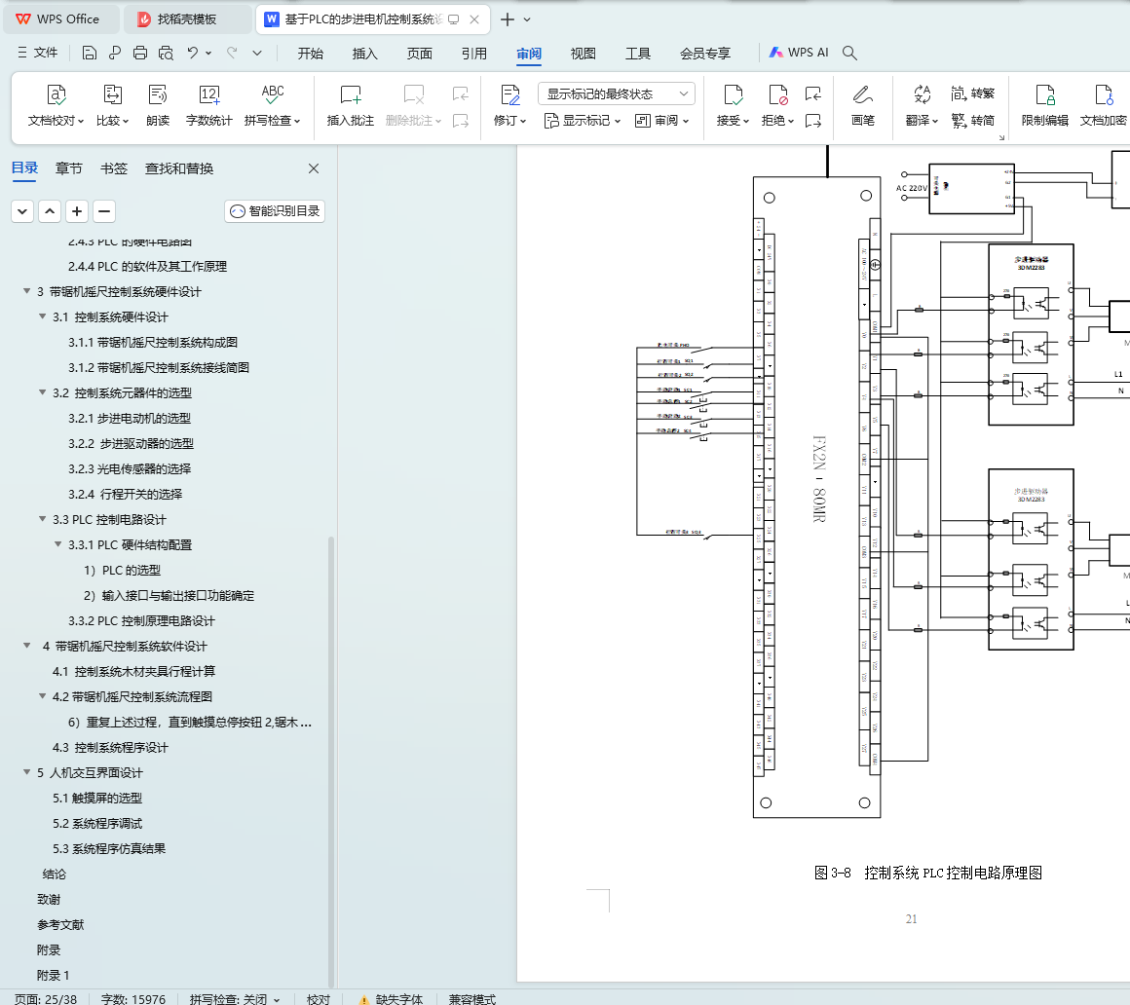The image size is (1130, 1005).
Task: Open the show markup (显示标记) dropdown
Action: point(583,121)
